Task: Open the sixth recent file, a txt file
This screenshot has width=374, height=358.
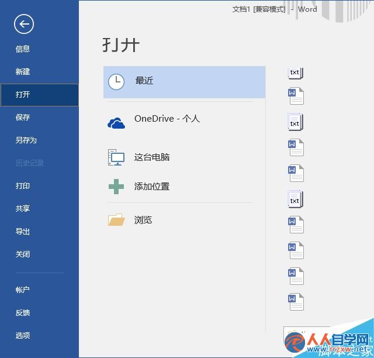Action: (296, 199)
